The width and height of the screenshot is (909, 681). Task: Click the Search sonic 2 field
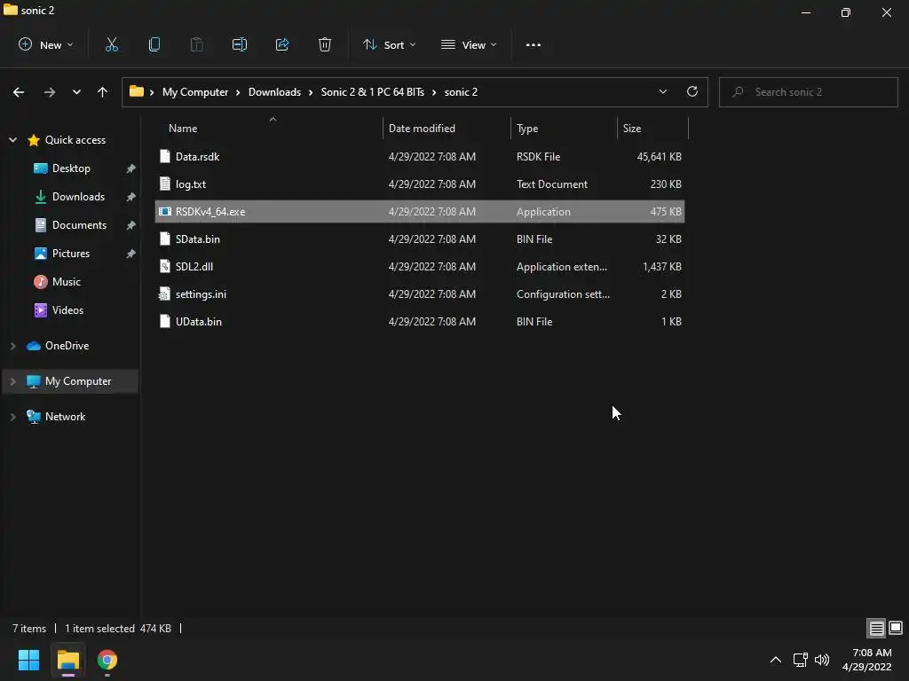[808, 92]
